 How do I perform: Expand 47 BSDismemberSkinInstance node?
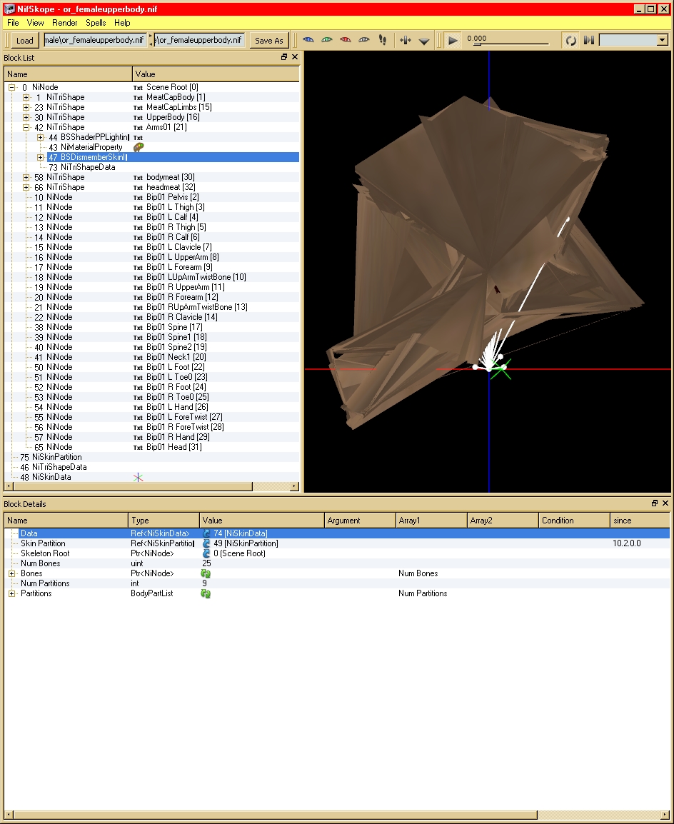click(41, 157)
